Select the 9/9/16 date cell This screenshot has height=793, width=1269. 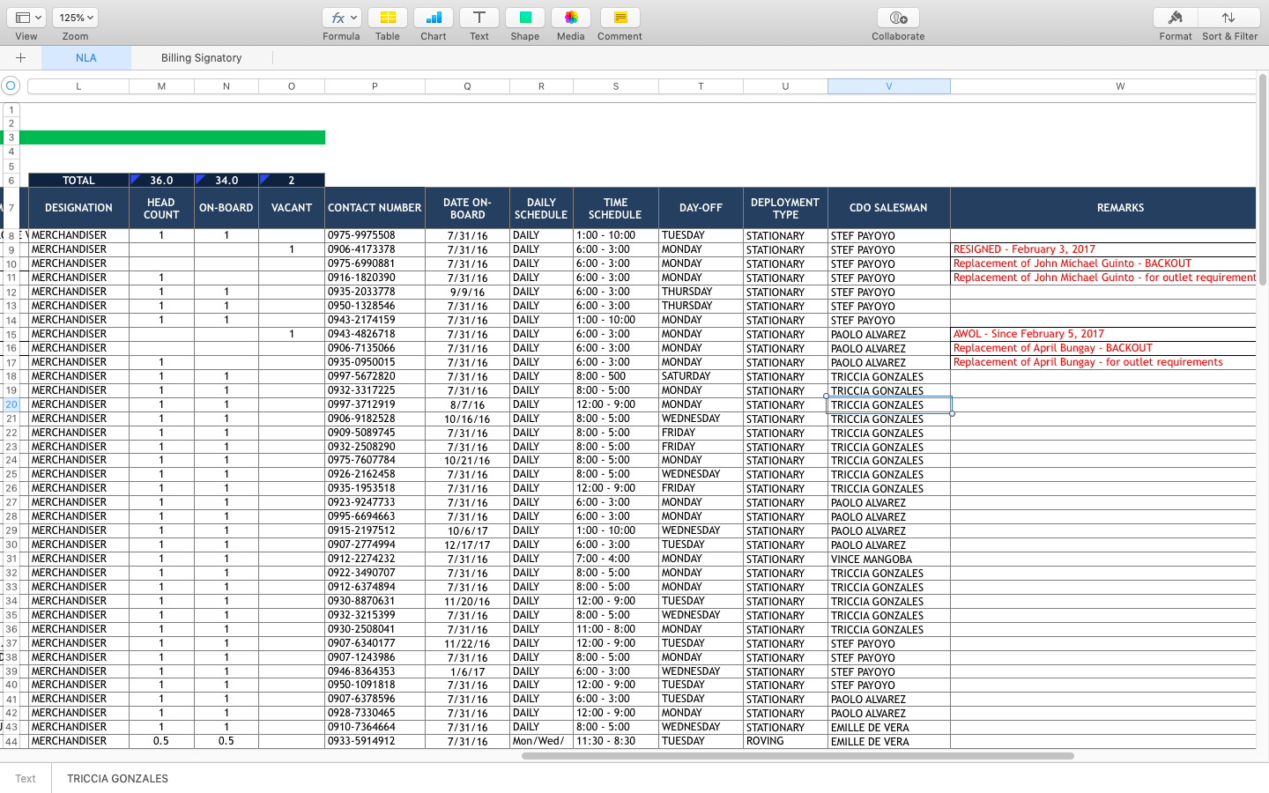[x=467, y=292]
